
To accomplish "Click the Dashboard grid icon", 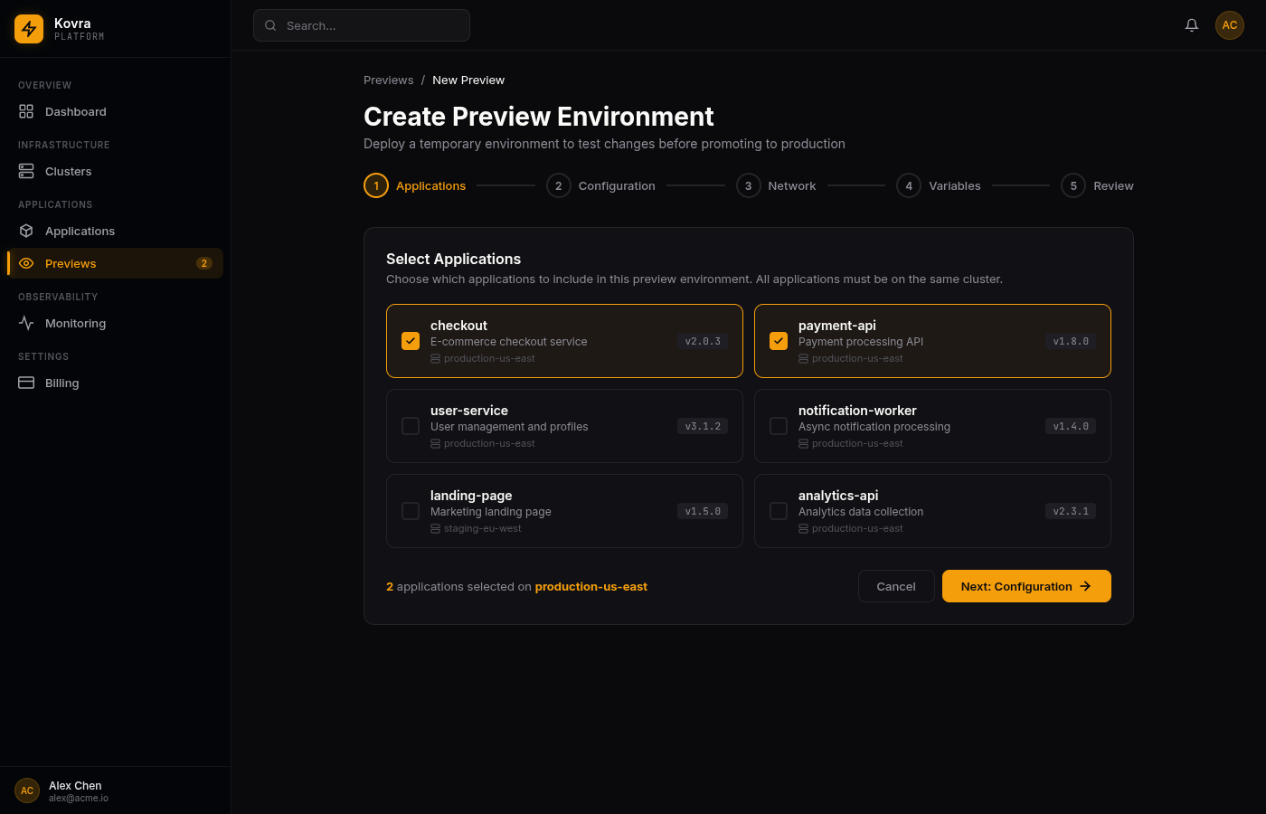I will [x=26, y=111].
